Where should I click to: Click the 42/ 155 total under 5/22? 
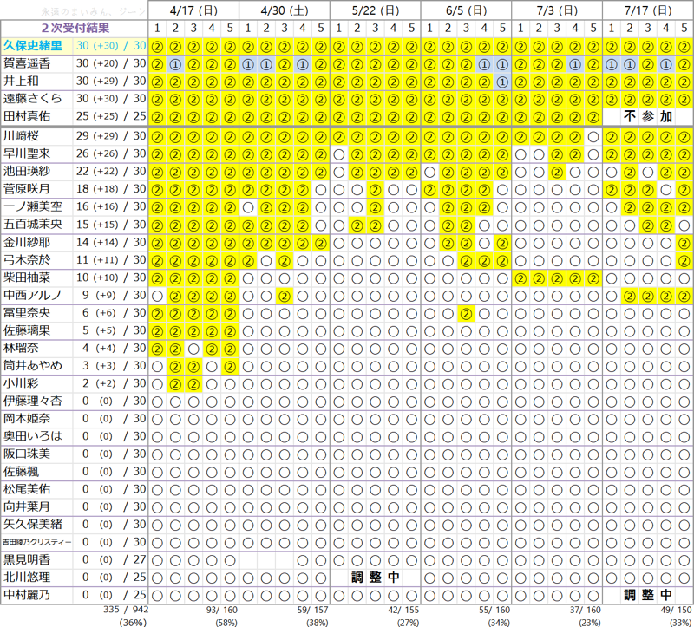[x=403, y=610]
